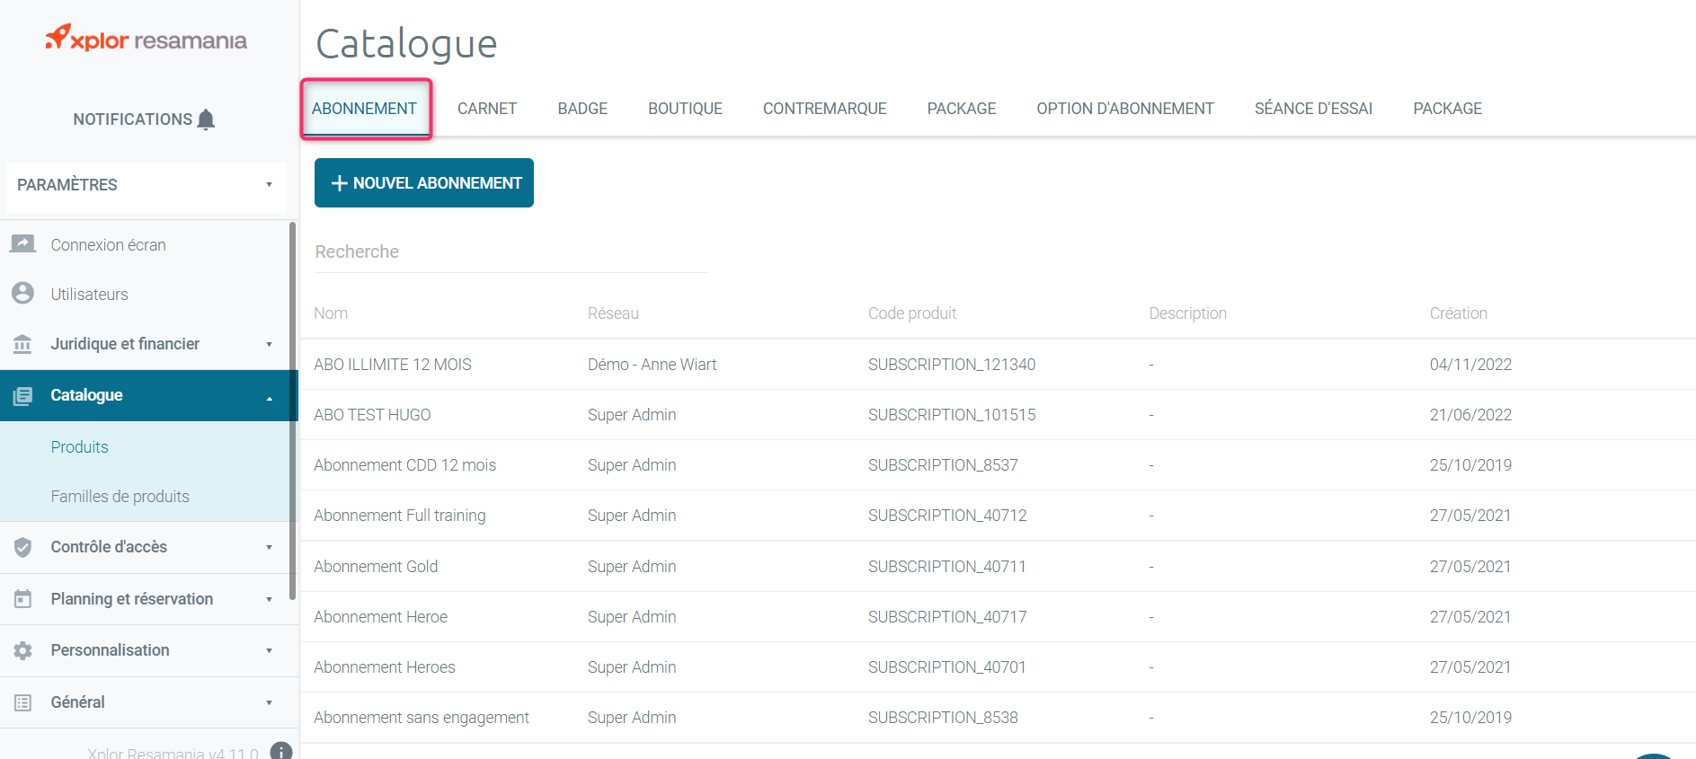Click code SUBSCRIPTION_8537
Viewport: 1696px width, 759px height.
tap(943, 465)
